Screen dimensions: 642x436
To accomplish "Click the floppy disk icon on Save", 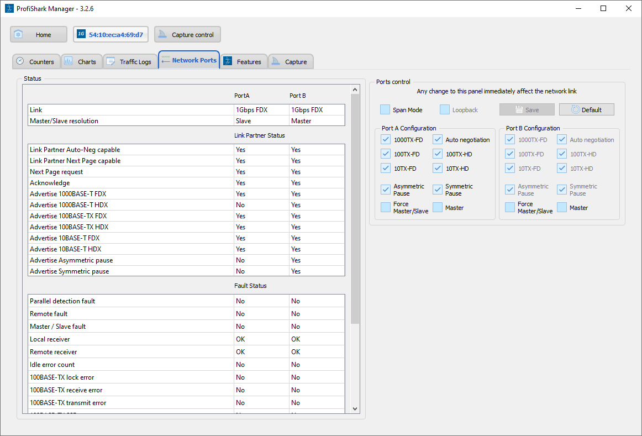I will tap(519, 110).
